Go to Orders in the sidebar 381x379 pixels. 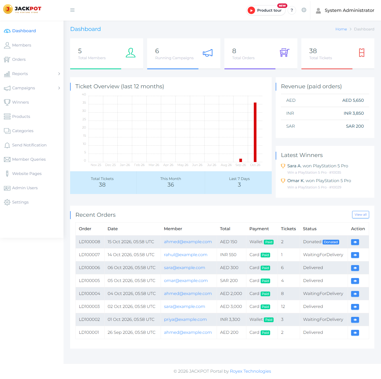pos(32,59)
